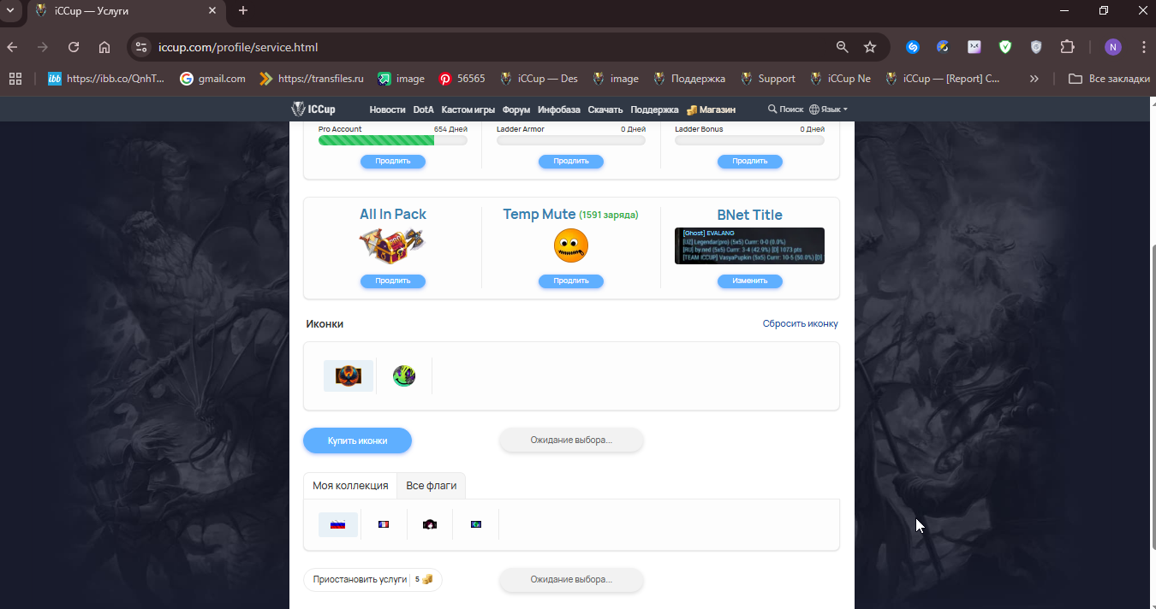Open the zoom magnifier in address bar
This screenshot has width=1156, height=609.
point(843,47)
